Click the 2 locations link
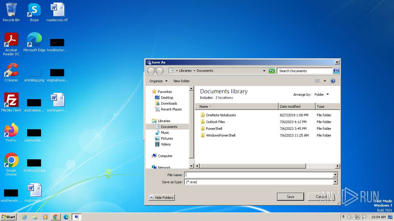This screenshot has height=221, width=394. [x=224, y=98]
